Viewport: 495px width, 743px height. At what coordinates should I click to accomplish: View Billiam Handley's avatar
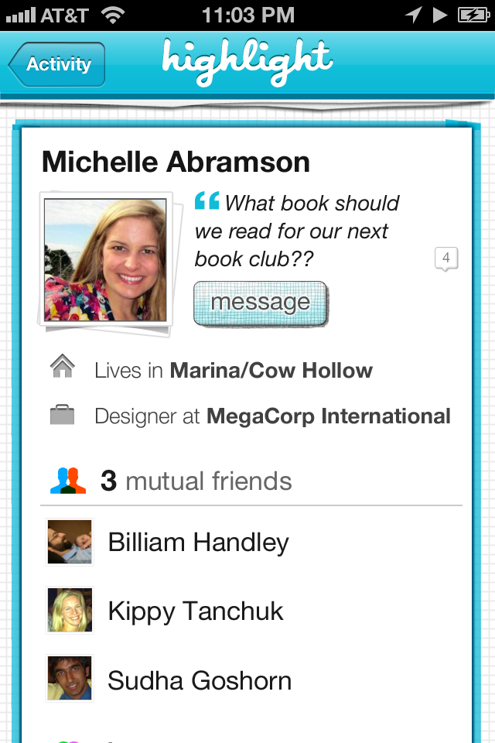pyautogui.click(x=70, y=542)
